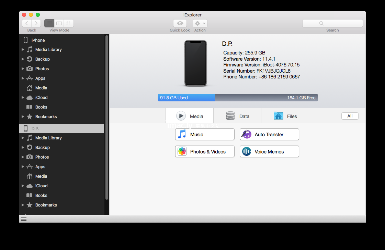Expand Bookmarks under iPhone
The height and width of the screenshot is (250, 385).
pyautogui.click(x=23, y=116)
